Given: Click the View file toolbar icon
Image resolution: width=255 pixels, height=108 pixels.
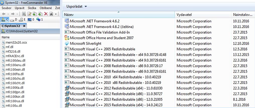Looking at the screenshot, I should click(x=24, y=14).
